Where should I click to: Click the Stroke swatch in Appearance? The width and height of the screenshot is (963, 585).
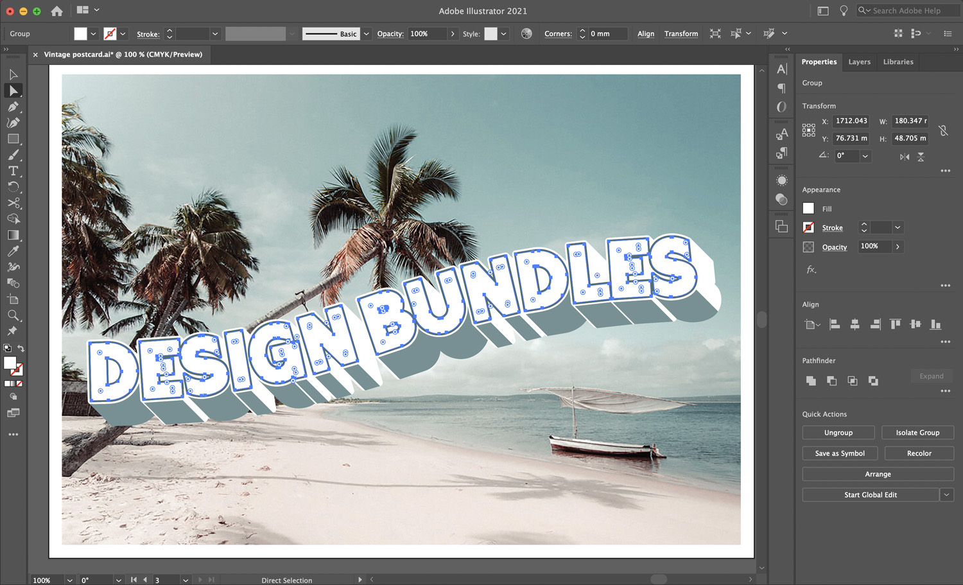(x=808, y=227)
